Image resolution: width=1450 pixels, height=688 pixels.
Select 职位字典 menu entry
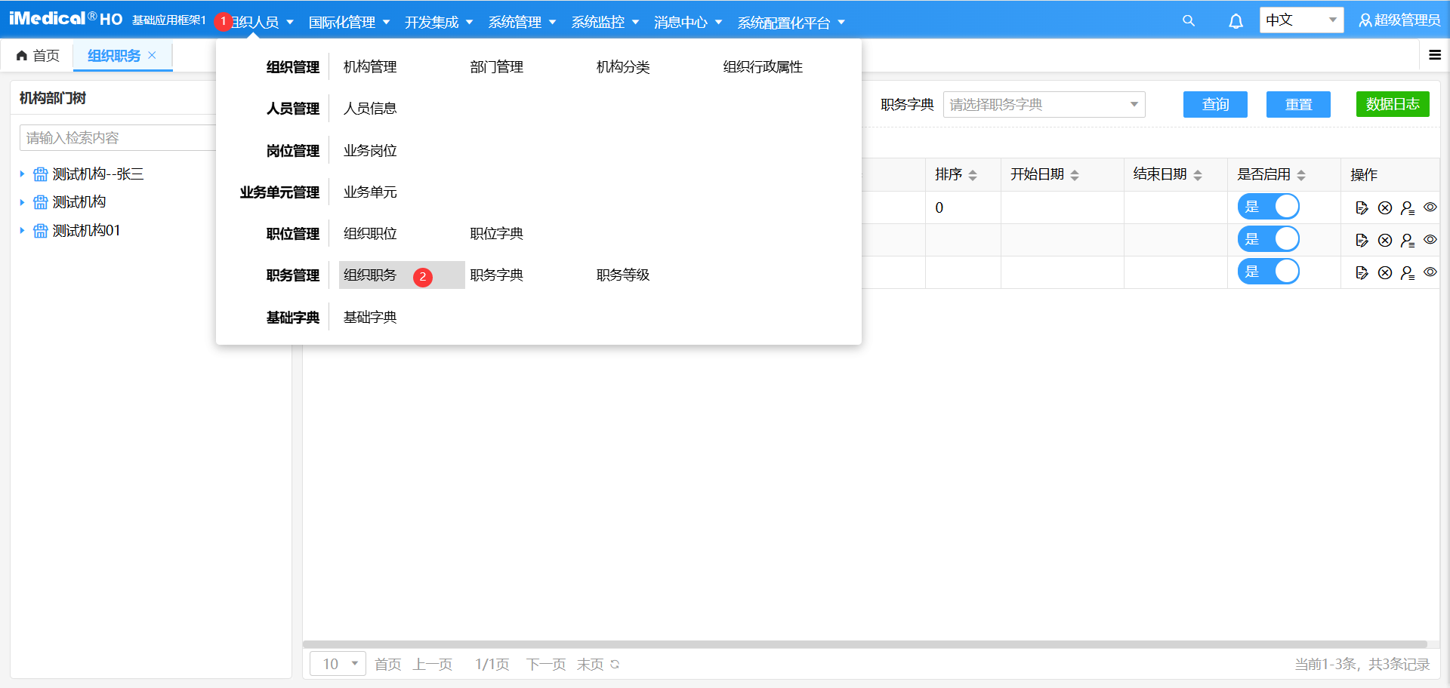(x=496, y=234)
